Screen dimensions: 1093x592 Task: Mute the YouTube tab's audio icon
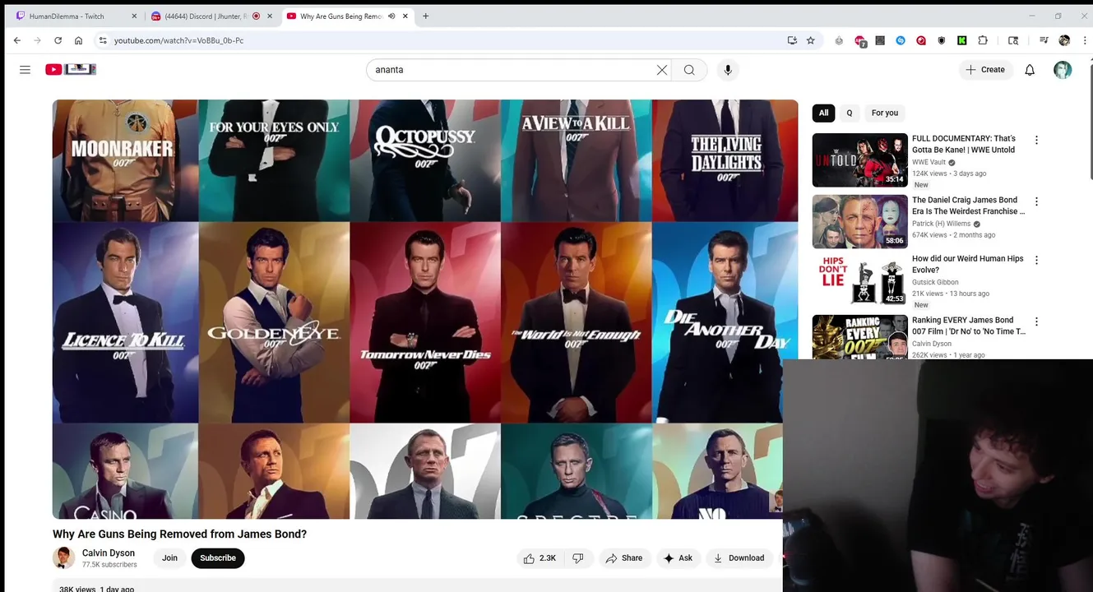click(x=391, y=16)
